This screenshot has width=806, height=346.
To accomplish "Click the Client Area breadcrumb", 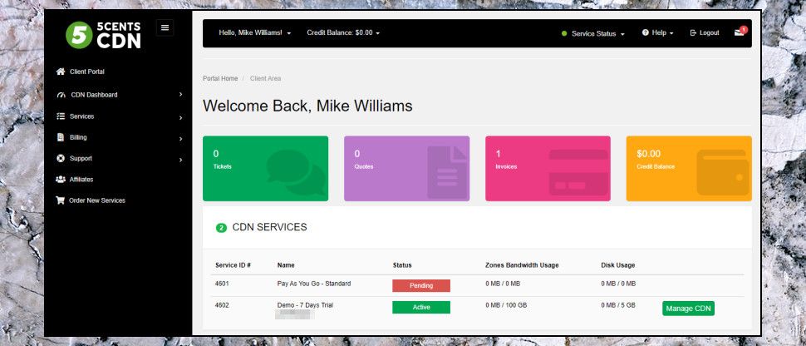I will [x=265, y=79].
